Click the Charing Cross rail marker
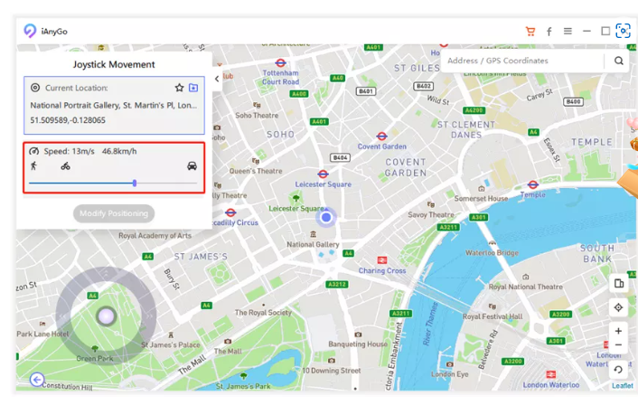Image resolution: width=638 pixels, height=405 pixels. pyautogui.click(x=381, y=260)
